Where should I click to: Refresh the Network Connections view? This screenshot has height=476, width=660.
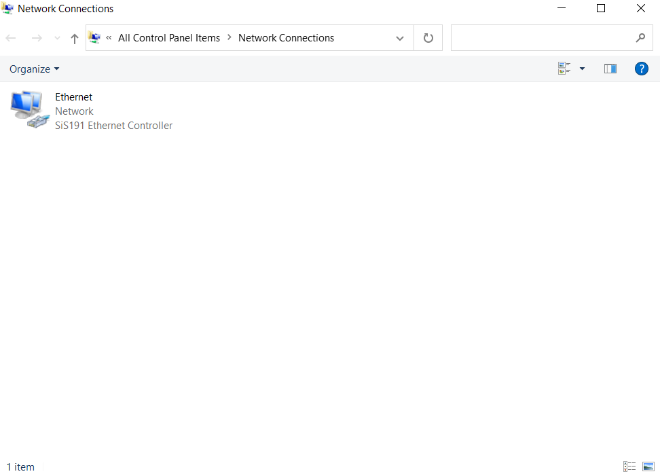pos(428,38)
